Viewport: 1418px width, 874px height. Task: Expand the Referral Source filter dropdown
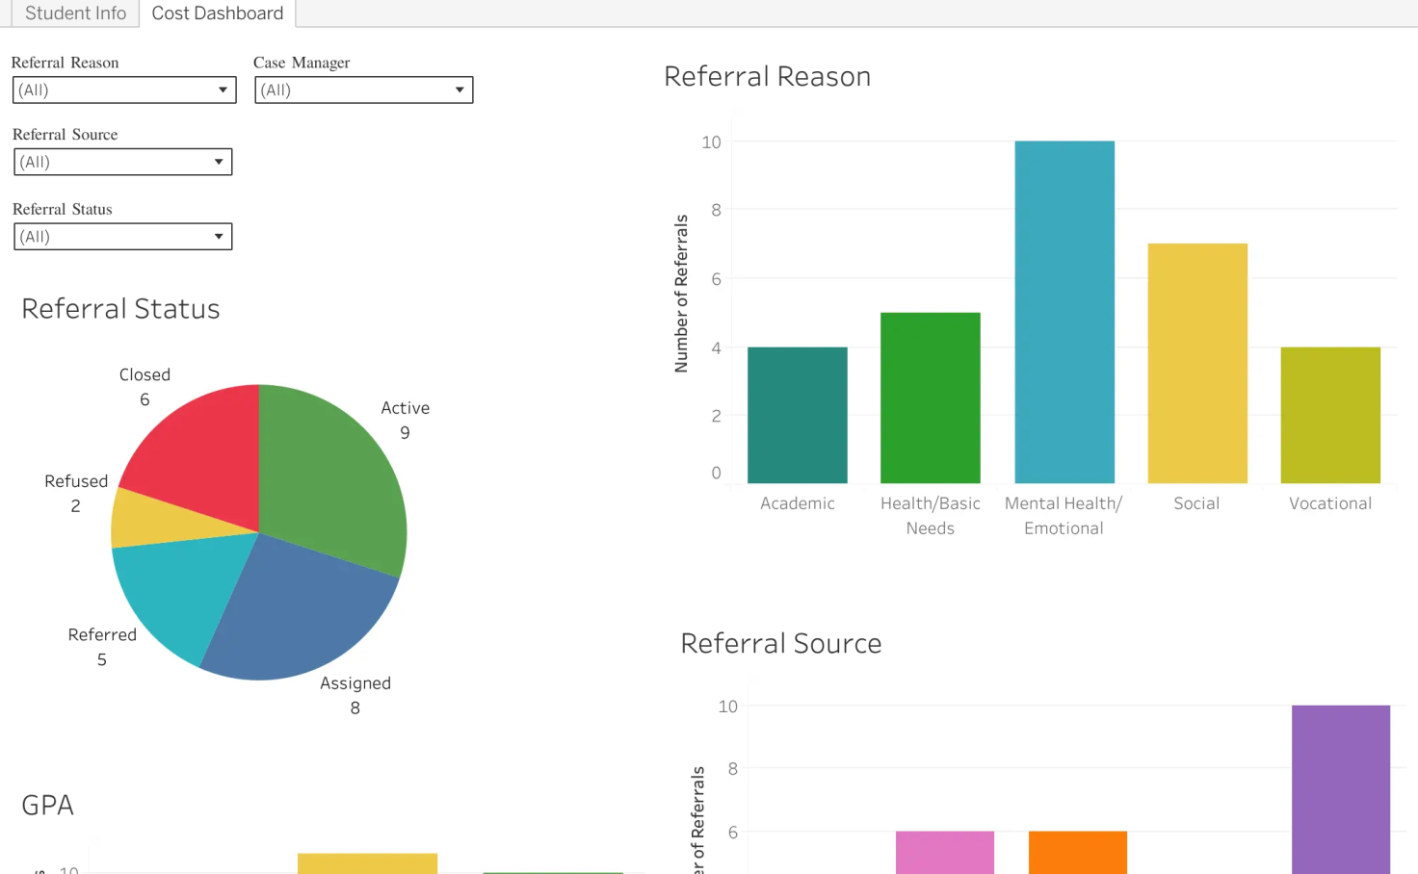coord(123,162)
